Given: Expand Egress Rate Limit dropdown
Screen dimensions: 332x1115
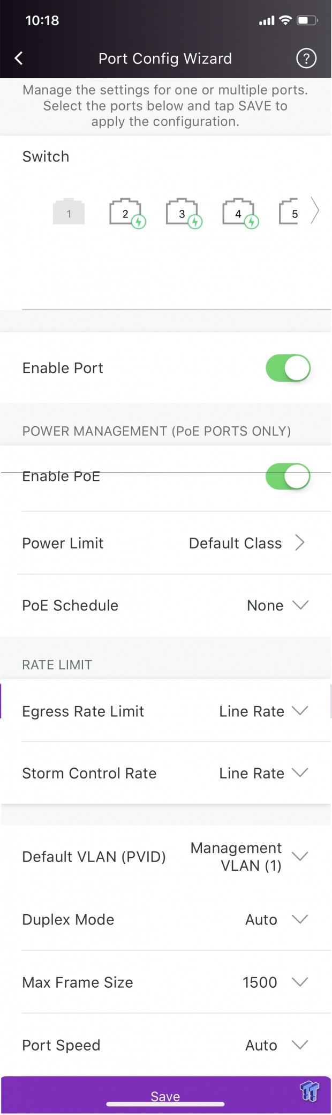Looking at the screenshot, I should (x=165, y=711).
